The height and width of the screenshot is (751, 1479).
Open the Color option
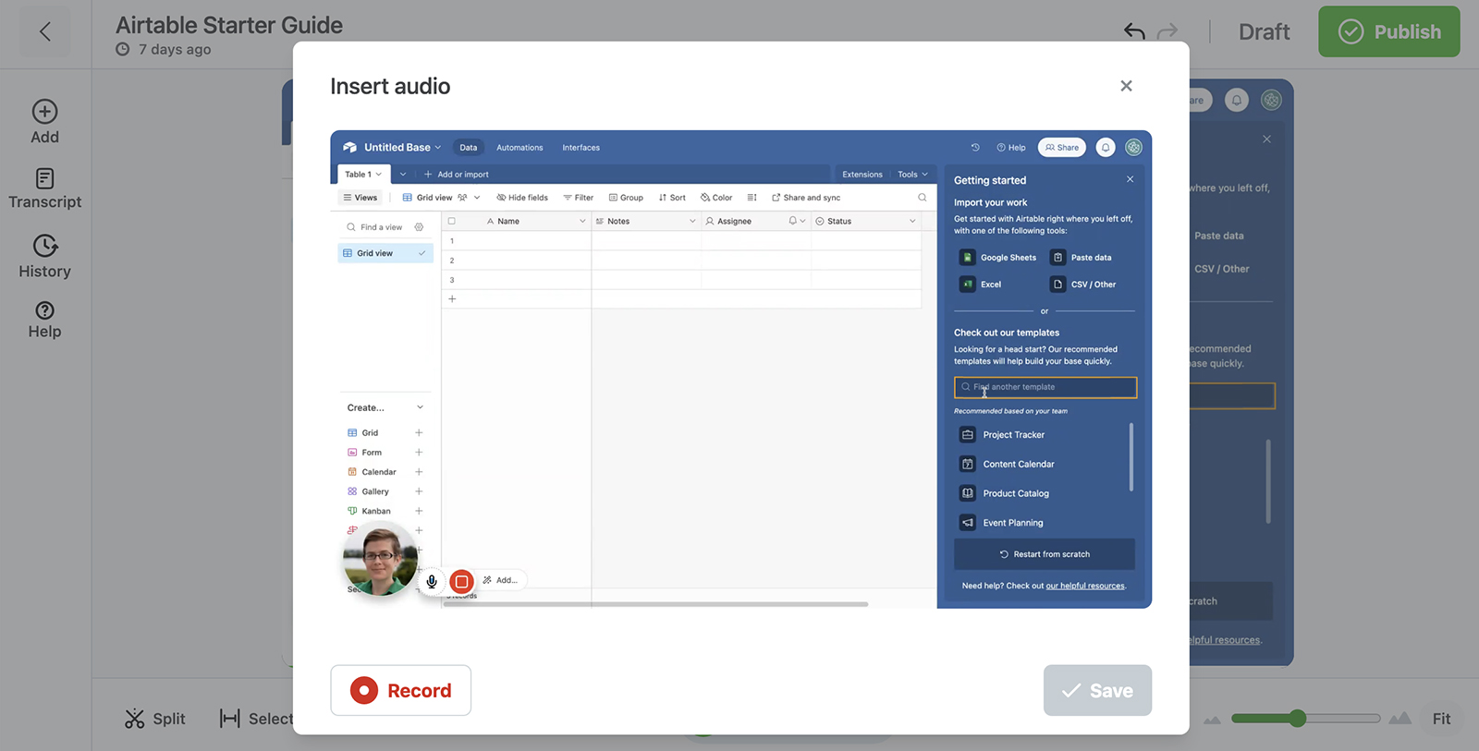(x=716, y=198)
